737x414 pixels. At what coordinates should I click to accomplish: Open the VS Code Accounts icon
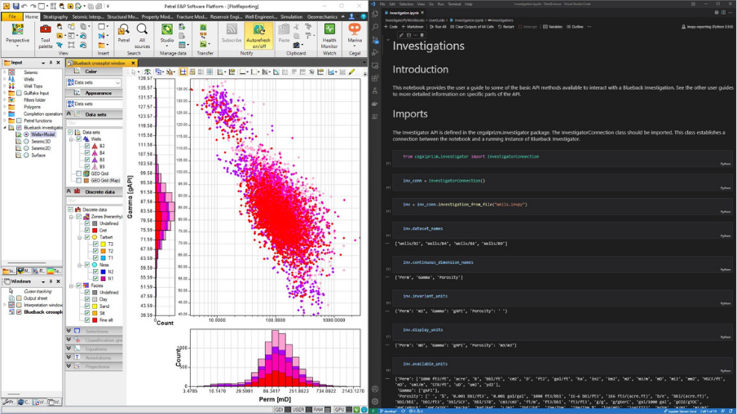coord(374,389)
